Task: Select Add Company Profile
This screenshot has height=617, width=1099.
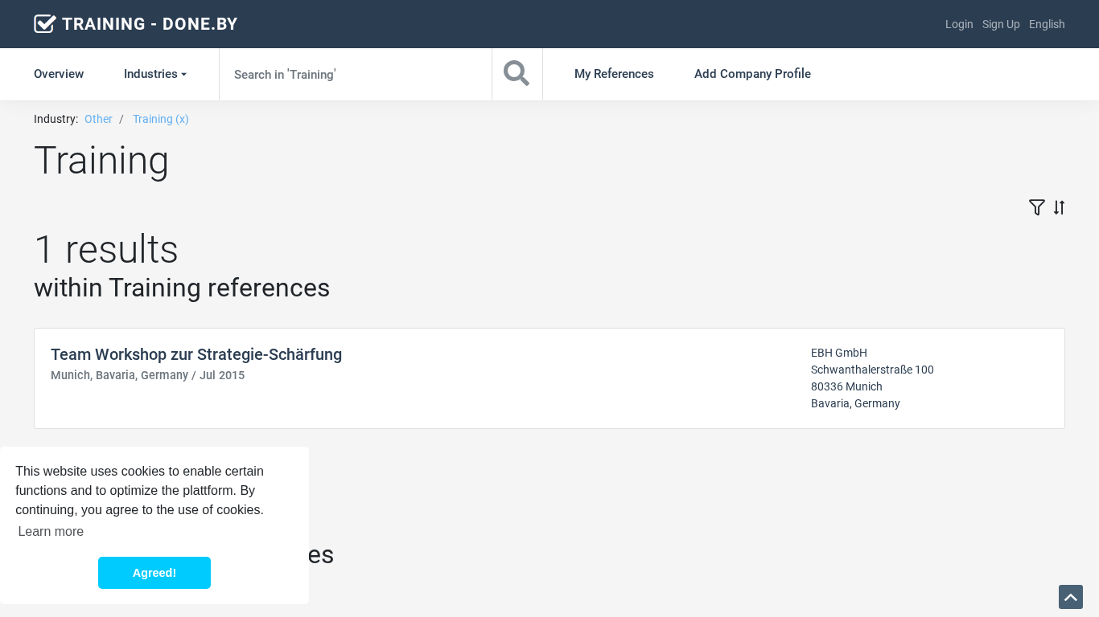Action: (x=751, y=74)
